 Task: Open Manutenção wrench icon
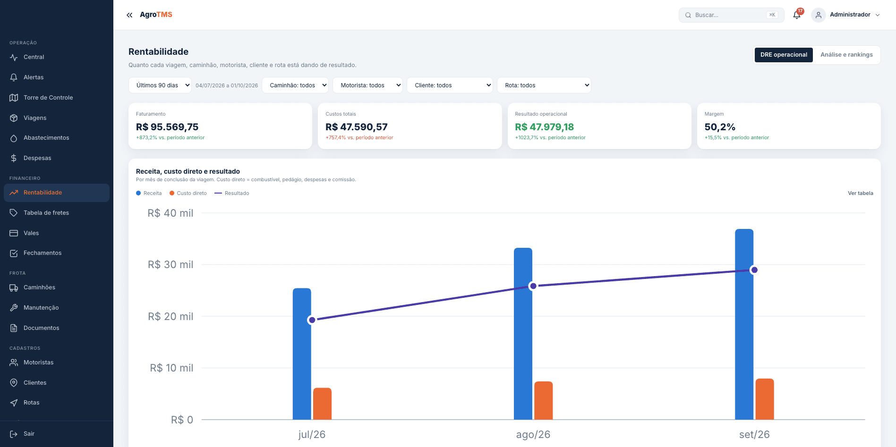click(x=14, y=308)
